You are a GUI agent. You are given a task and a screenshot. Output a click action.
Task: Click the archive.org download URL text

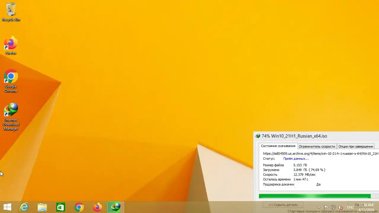pos(321,154)
